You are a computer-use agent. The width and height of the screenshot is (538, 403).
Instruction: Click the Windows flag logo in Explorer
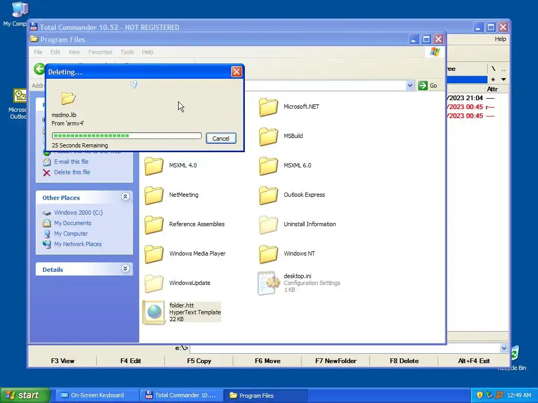(435, 52)
